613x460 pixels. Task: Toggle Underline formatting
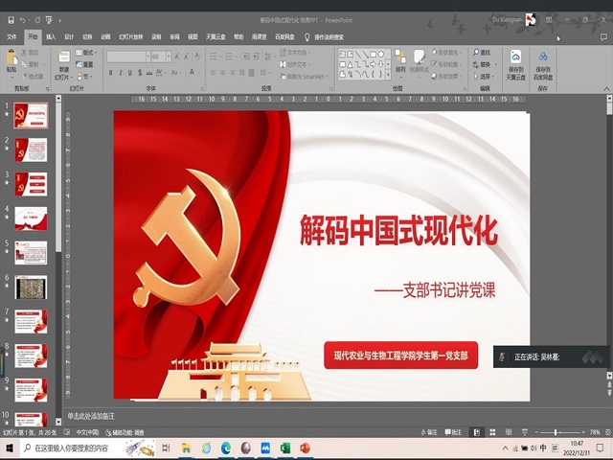point(130,73)
